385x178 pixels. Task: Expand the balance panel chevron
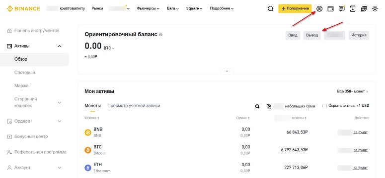pyautogui.click(x=227, y=71)
